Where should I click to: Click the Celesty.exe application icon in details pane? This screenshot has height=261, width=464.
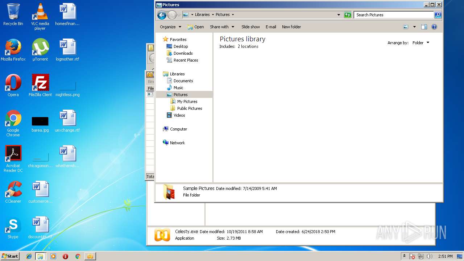(162, 235)
